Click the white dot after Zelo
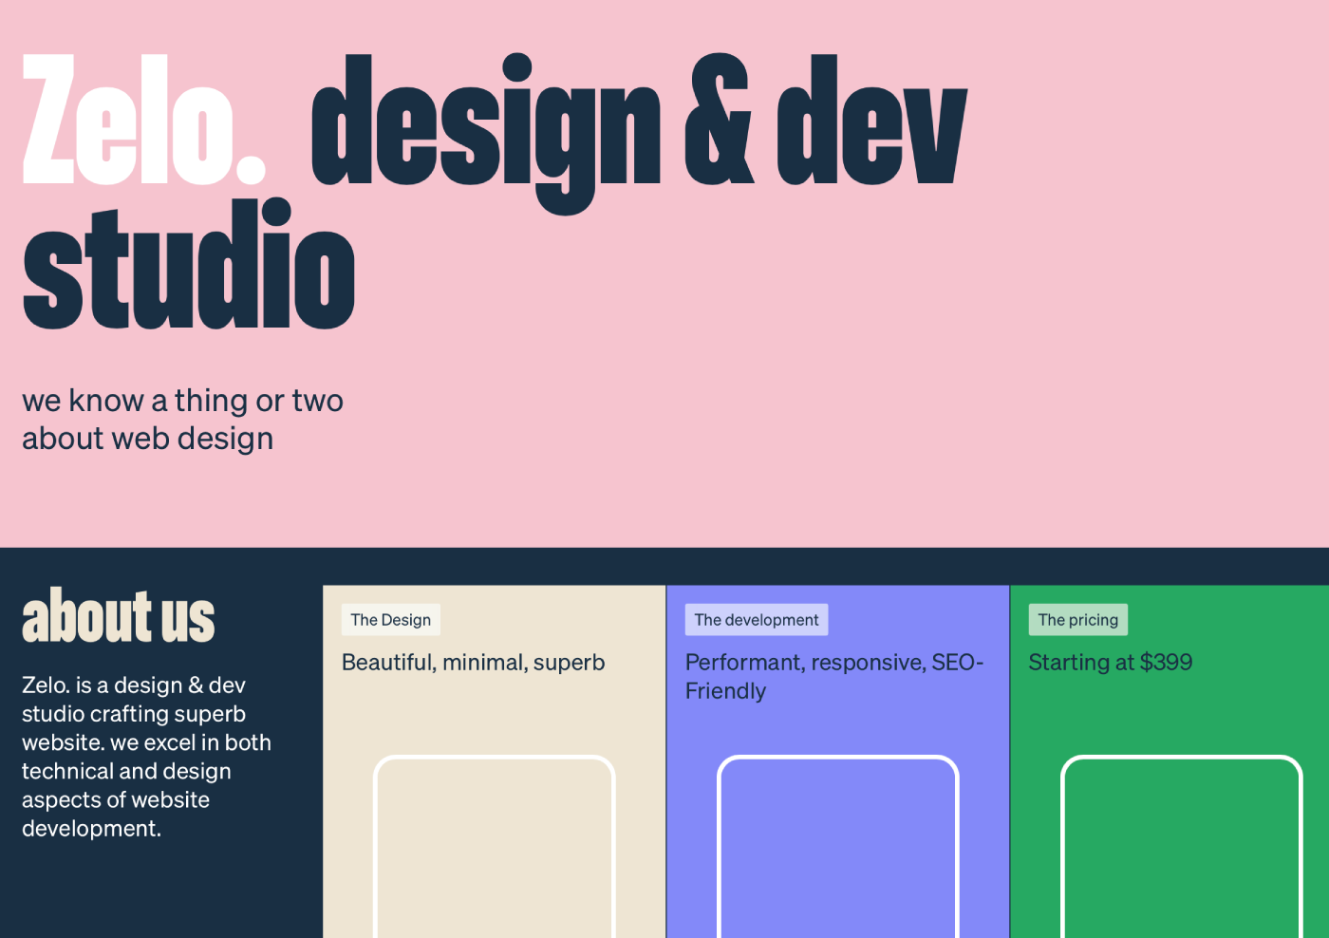 point(250,169)
